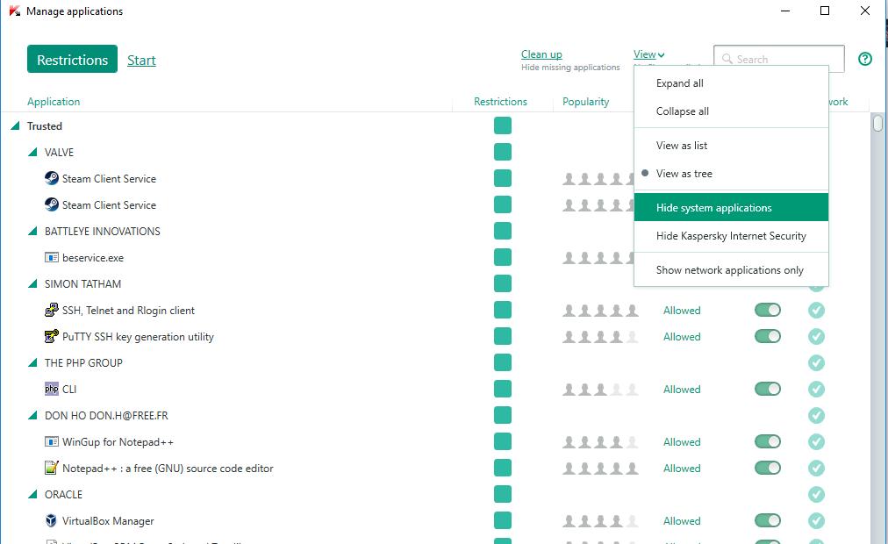
Task: Disable the switch on the php CLI row
Action: [x=768, y=389]
